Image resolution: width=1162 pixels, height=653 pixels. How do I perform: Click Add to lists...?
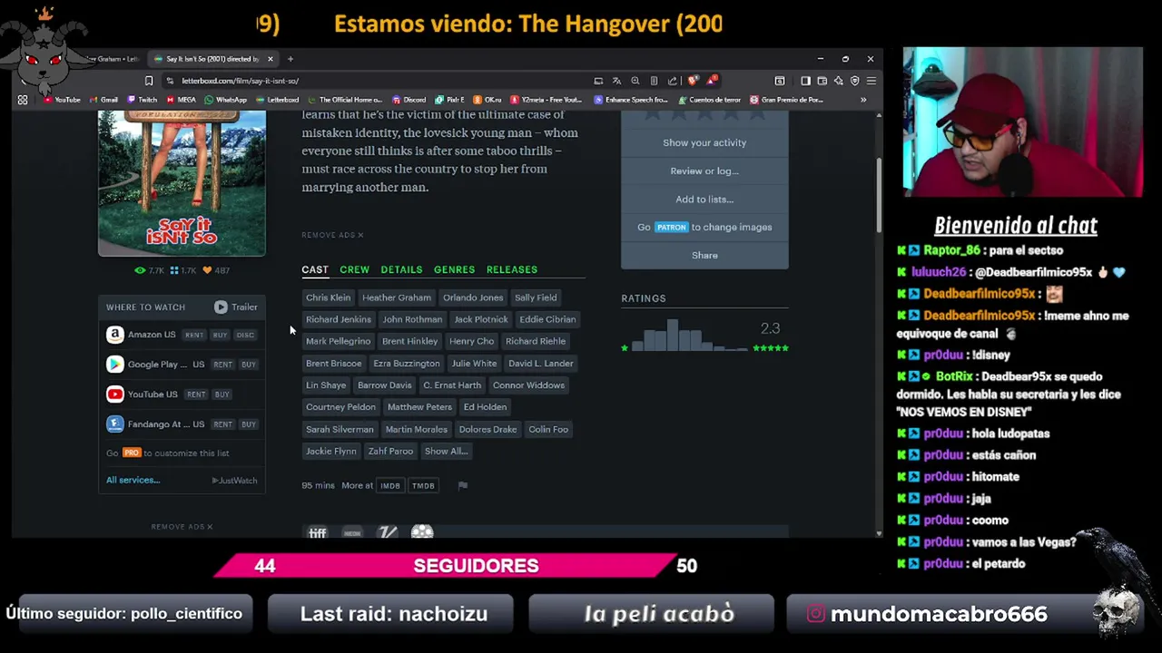[x=704, y=200]
